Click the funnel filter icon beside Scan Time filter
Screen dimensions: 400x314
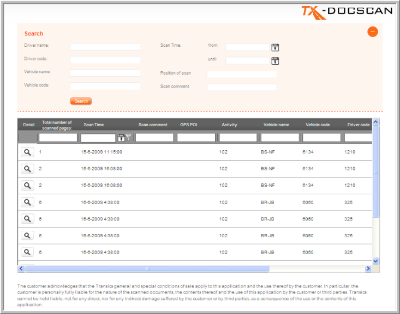coord(129,138)
